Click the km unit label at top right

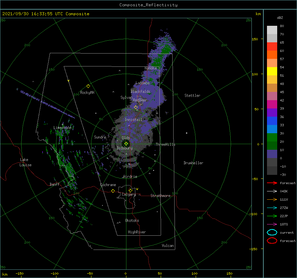(258, 14)
